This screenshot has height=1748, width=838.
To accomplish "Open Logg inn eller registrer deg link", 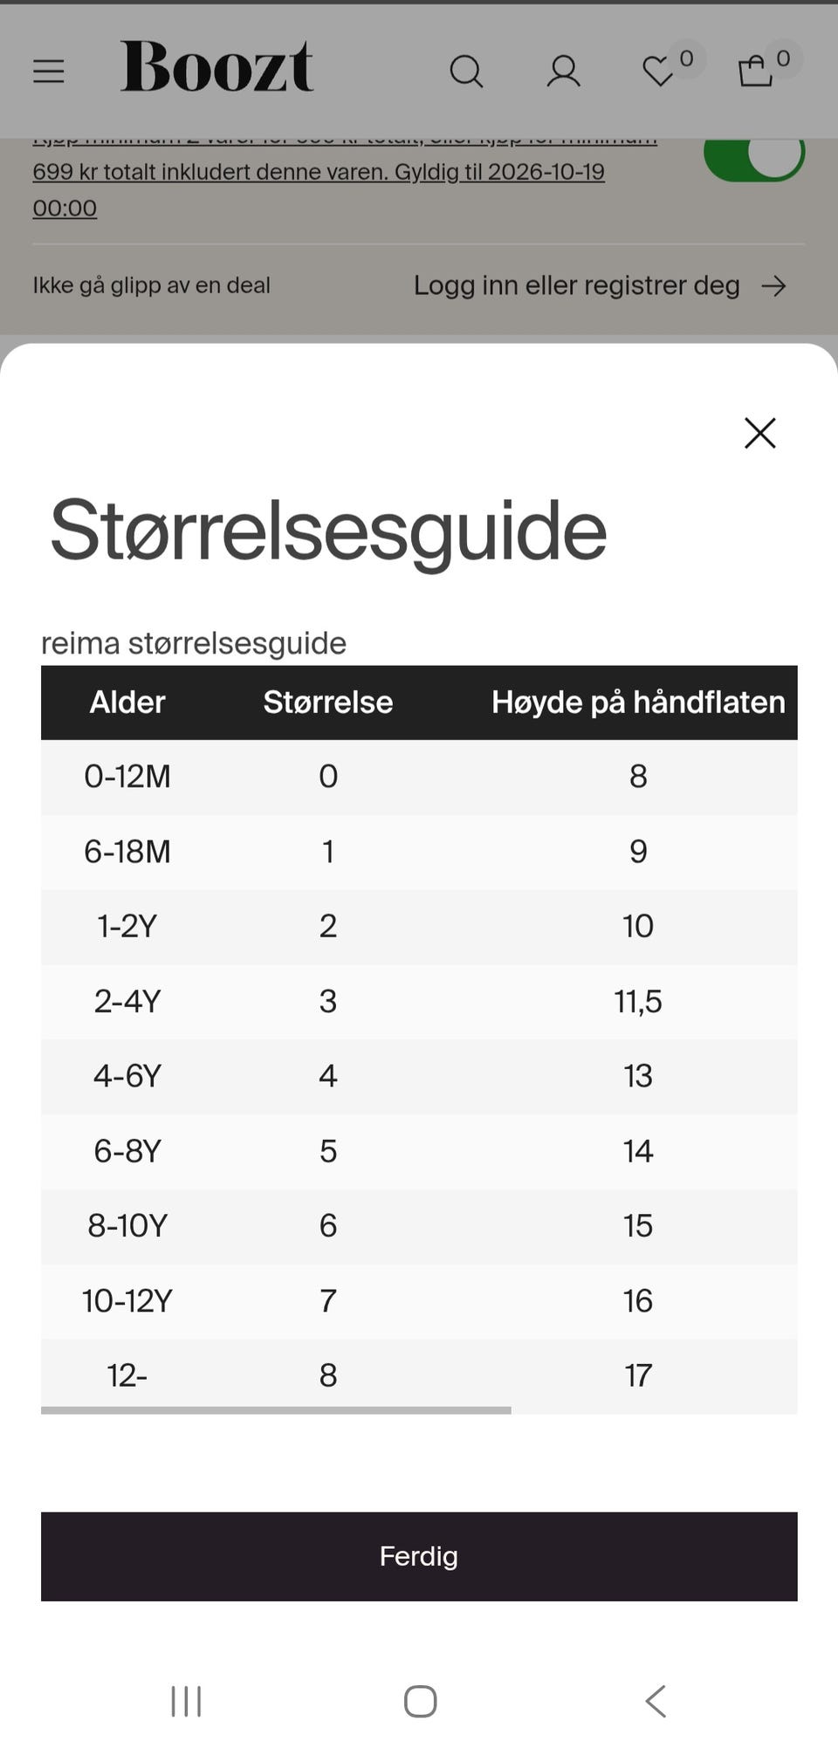I will [576, 285].
